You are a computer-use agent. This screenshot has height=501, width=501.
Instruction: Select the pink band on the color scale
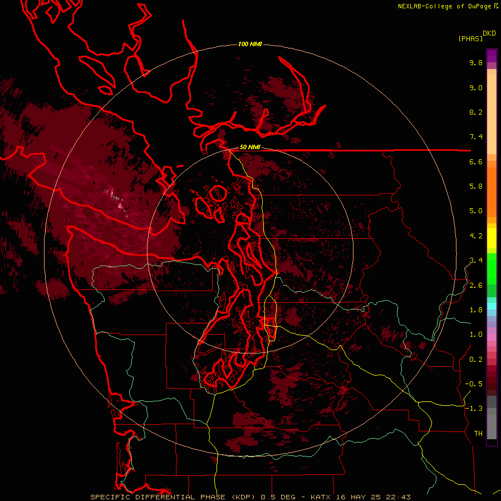(x=492, y=337)
